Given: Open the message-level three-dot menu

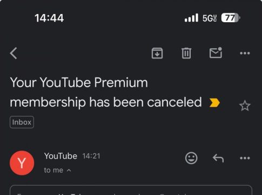Looking at the screenshot, I should pos(245,158).
